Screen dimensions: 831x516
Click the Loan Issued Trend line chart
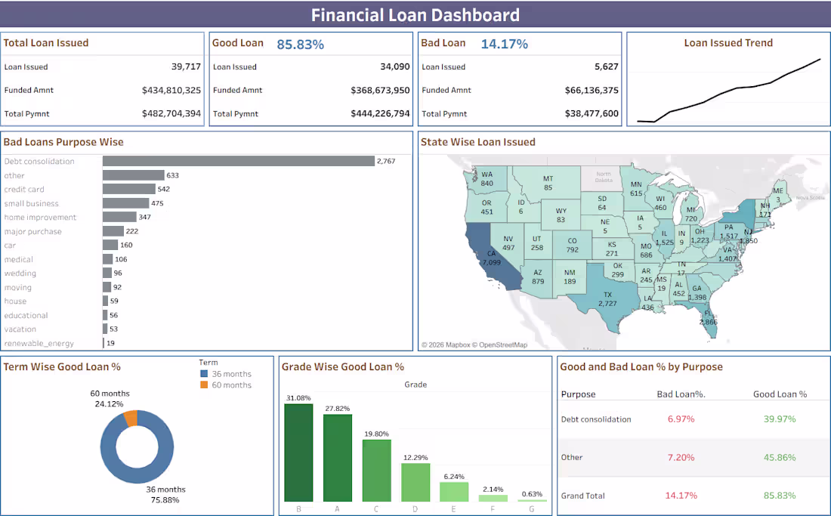pyautogui.click(x=729, y=91)
